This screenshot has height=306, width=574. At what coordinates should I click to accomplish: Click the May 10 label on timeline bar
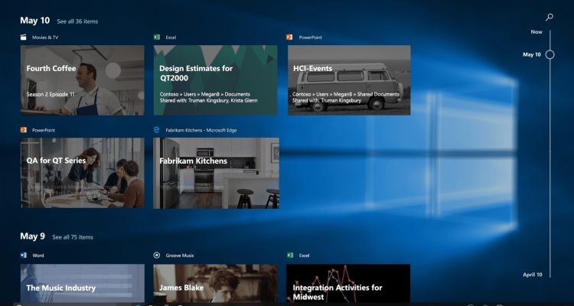(532, 54)
